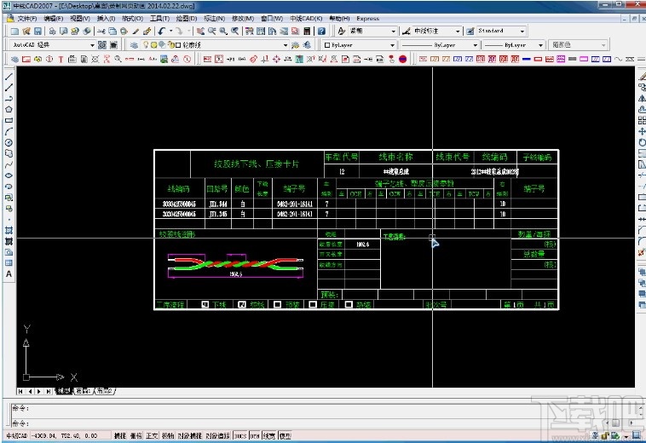Image resolution: width=646 pixels, height=443 pixels.
Task: Expand the 轮廓线 layer dropdown
Action: pyautogui.click(x=286, y=45)
